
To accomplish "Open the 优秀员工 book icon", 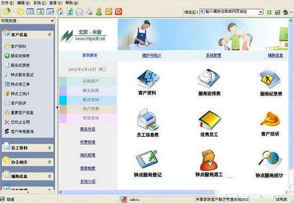I will [x=210, y=120].
